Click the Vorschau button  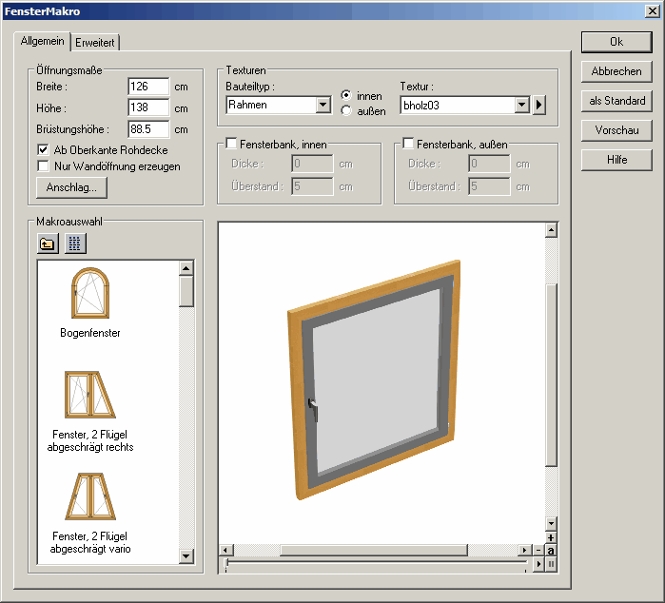click(616, 130)
